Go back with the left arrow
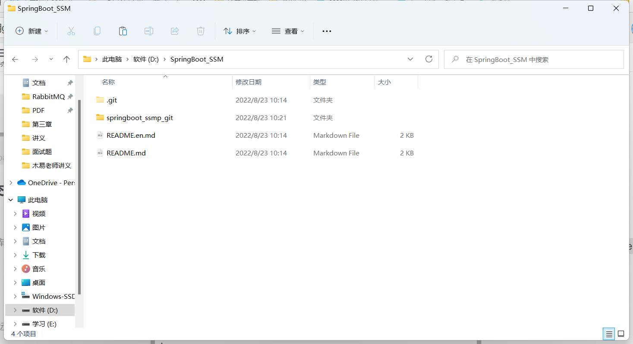633x344 pixels. pyautogui.click(x=15, y=59)
